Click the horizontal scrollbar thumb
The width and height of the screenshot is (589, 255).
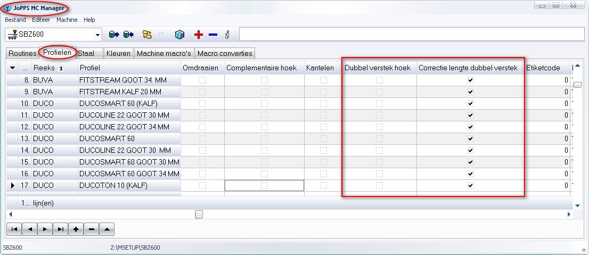coord(199,214)
